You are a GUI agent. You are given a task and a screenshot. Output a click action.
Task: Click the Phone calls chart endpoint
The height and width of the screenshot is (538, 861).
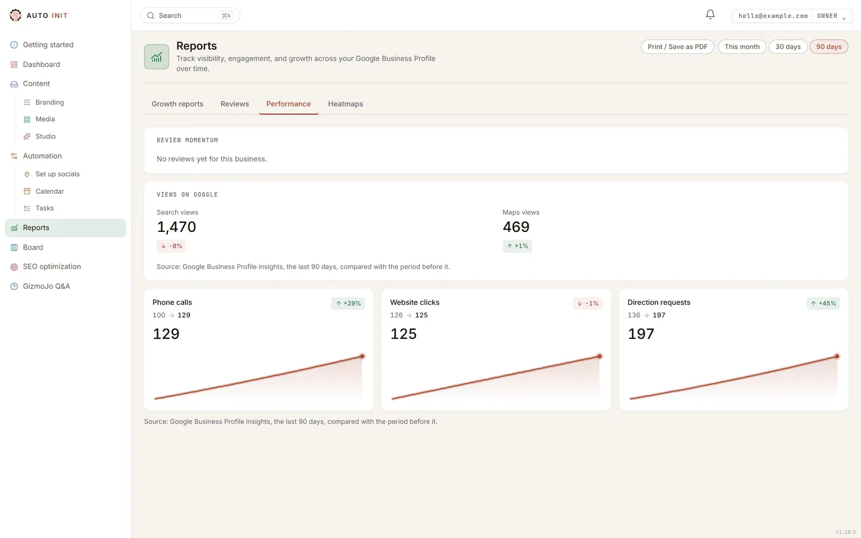pyautogui.click(x=362, y=356)
